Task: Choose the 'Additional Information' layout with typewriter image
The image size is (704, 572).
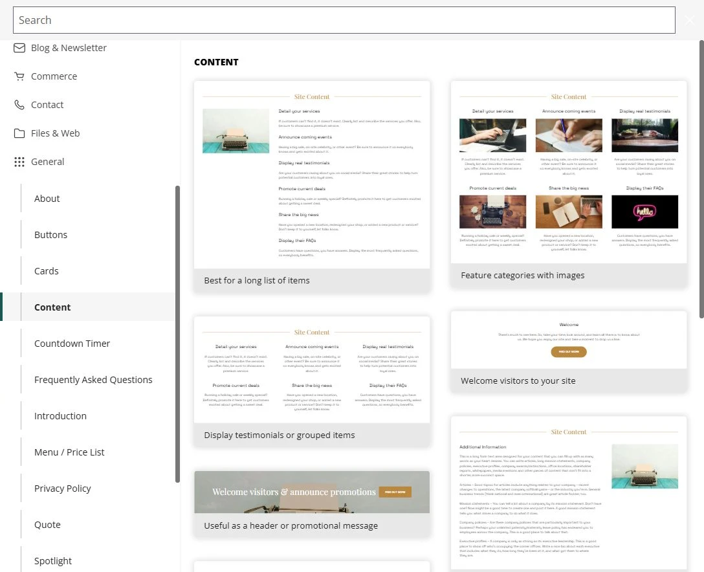Action: pos(569,494)
